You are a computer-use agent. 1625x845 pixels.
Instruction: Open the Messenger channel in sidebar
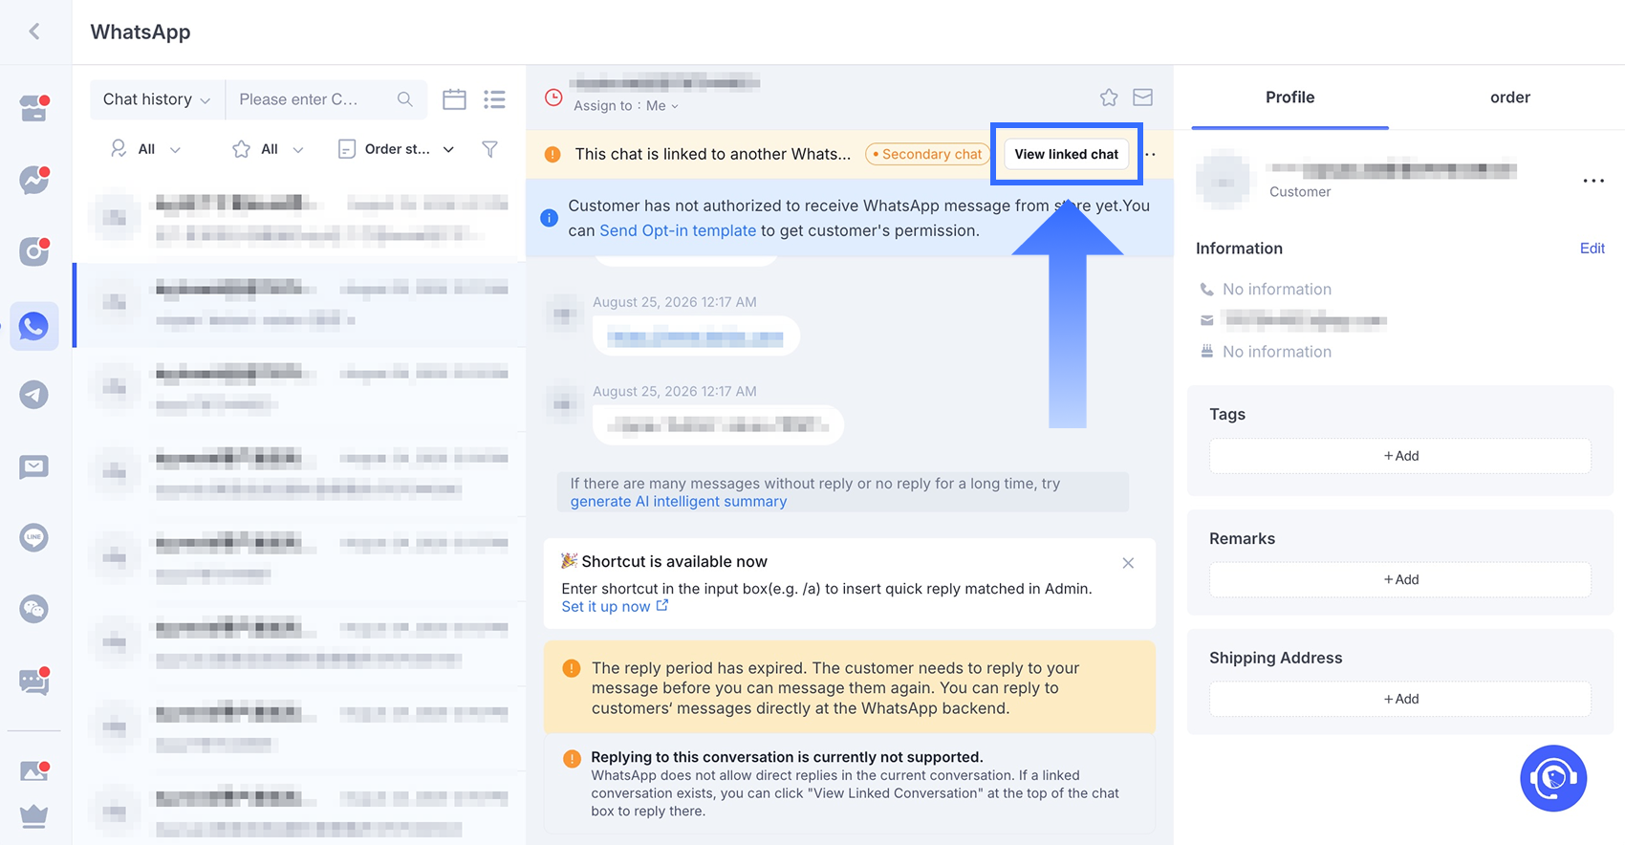coord(34,180)
